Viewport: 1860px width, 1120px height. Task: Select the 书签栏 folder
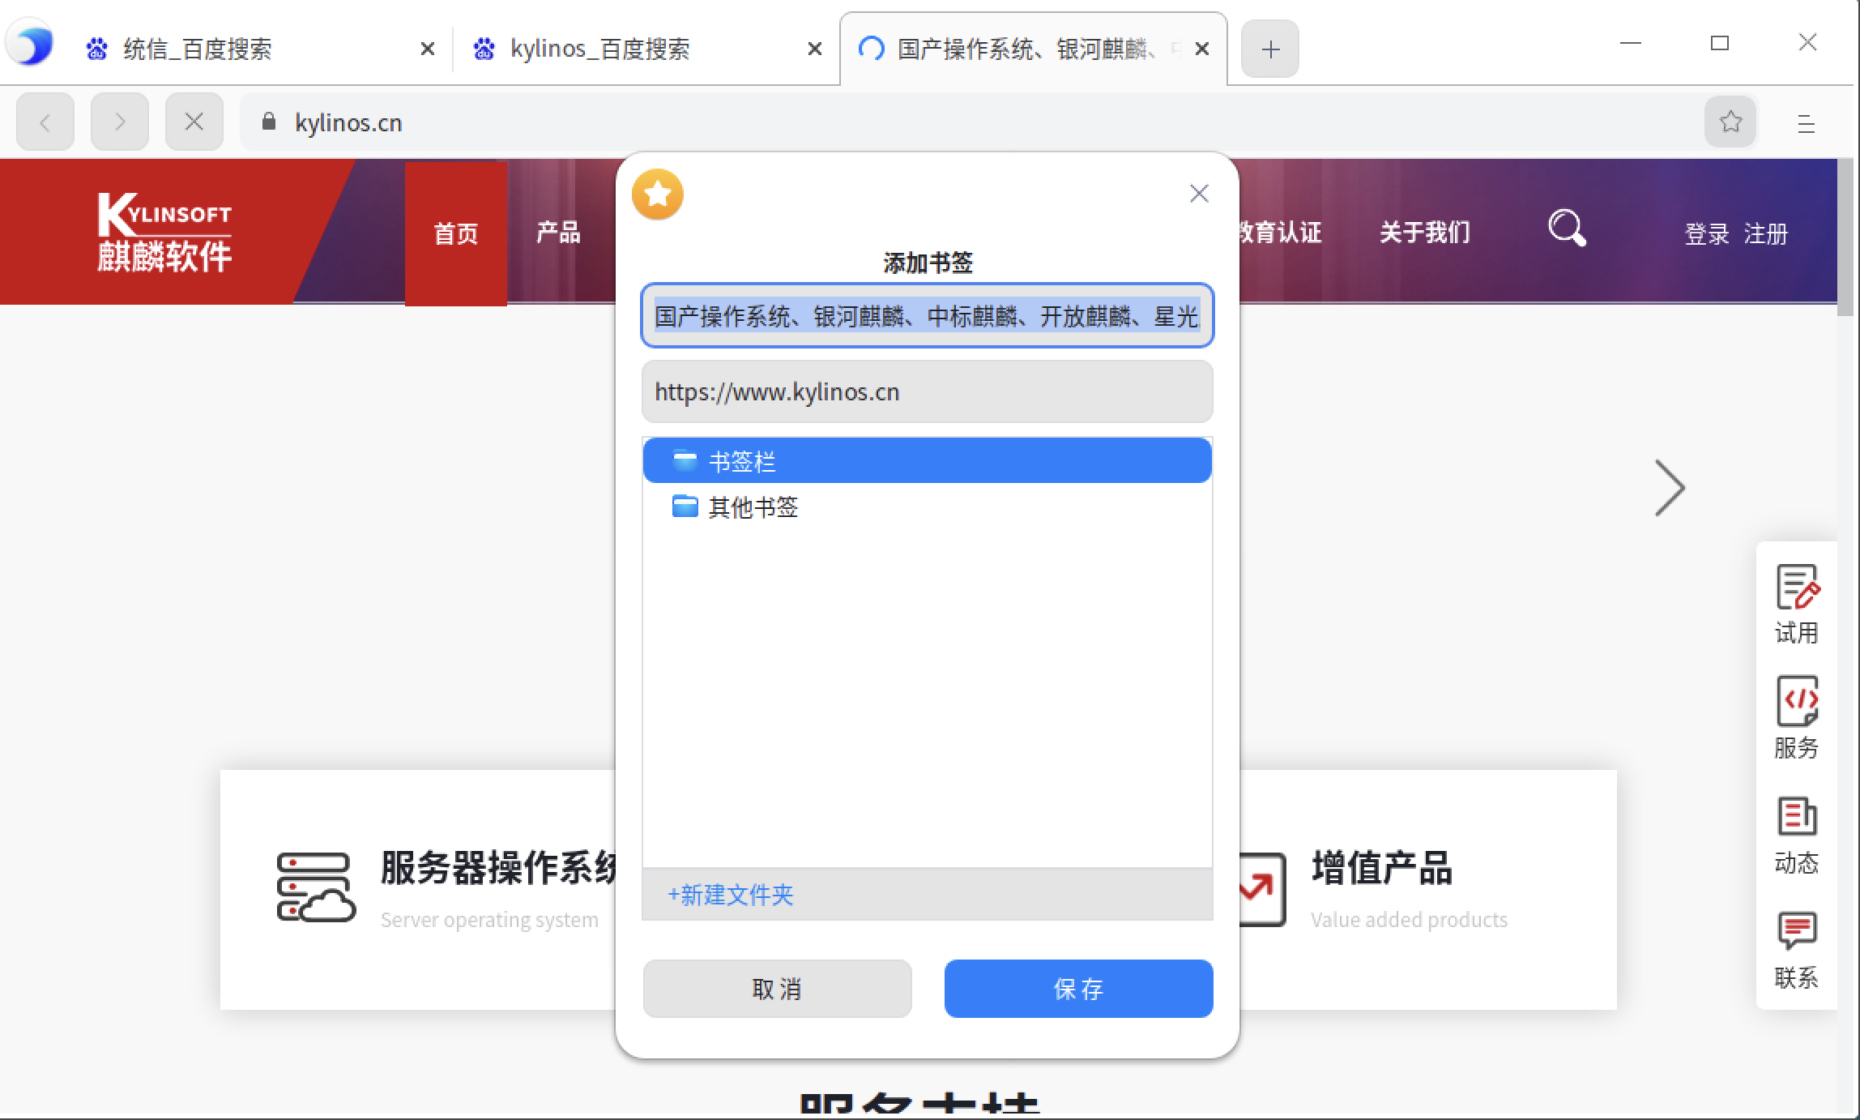(x=928, y=460)
